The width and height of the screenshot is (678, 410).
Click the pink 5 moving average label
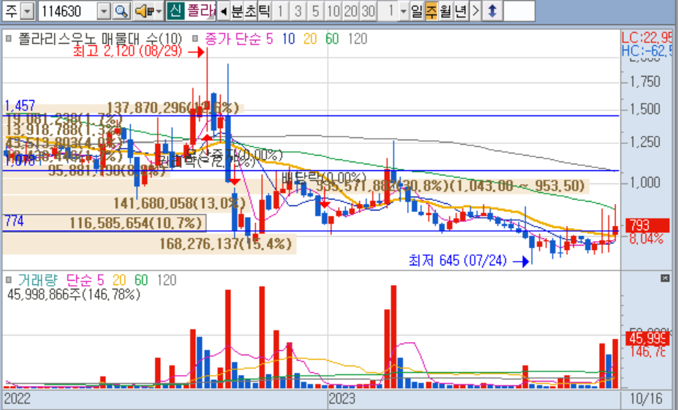click(x=269, y=39)
